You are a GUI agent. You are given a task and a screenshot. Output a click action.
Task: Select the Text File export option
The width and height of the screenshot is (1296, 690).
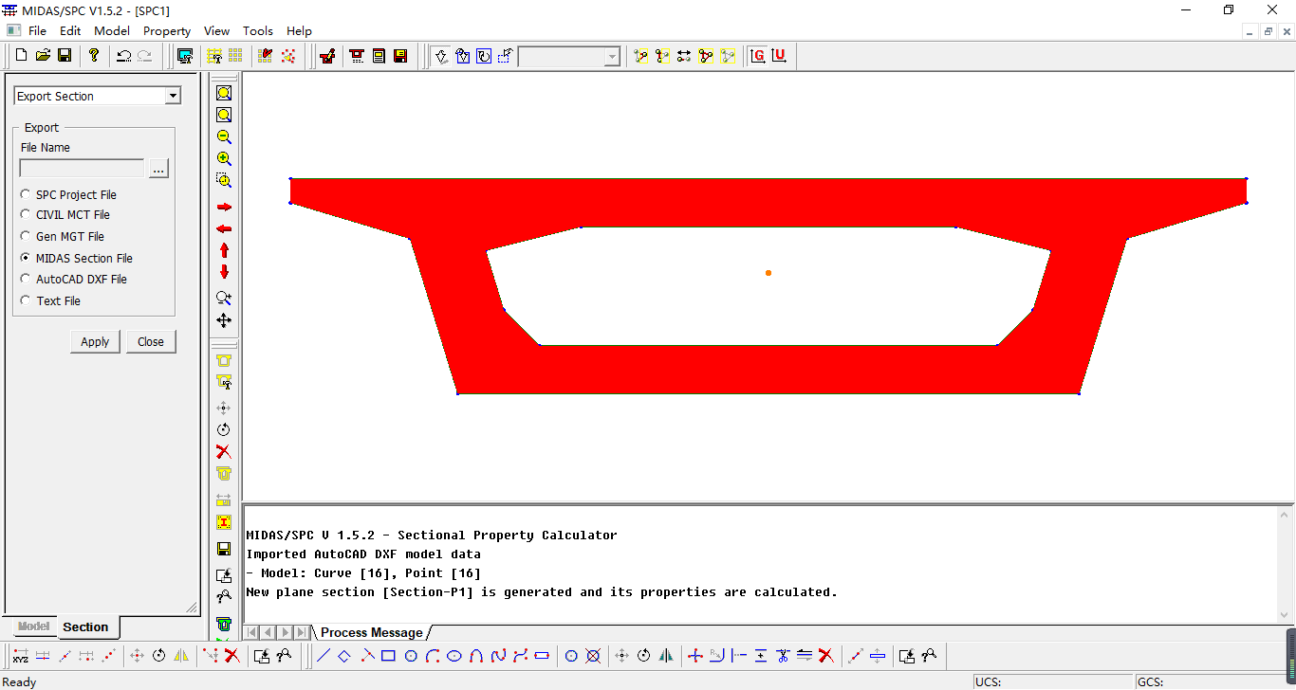[x=26, y=300]
